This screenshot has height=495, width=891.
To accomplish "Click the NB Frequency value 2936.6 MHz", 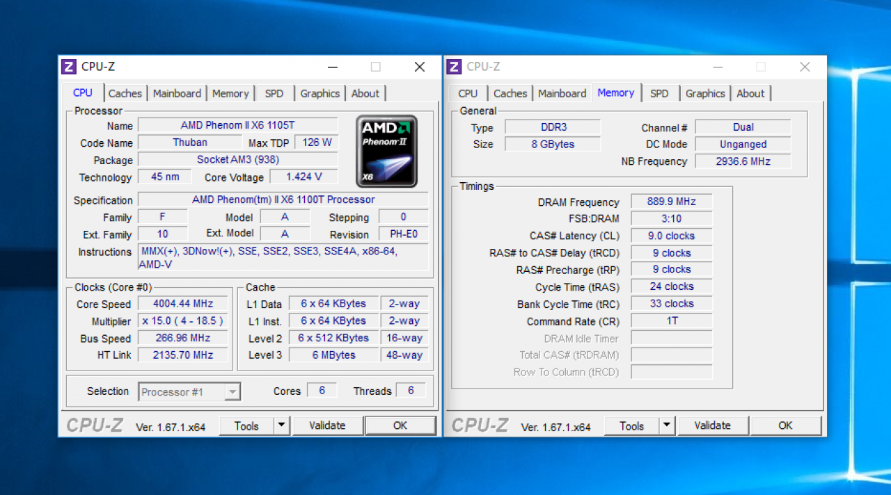I will 743,161.
